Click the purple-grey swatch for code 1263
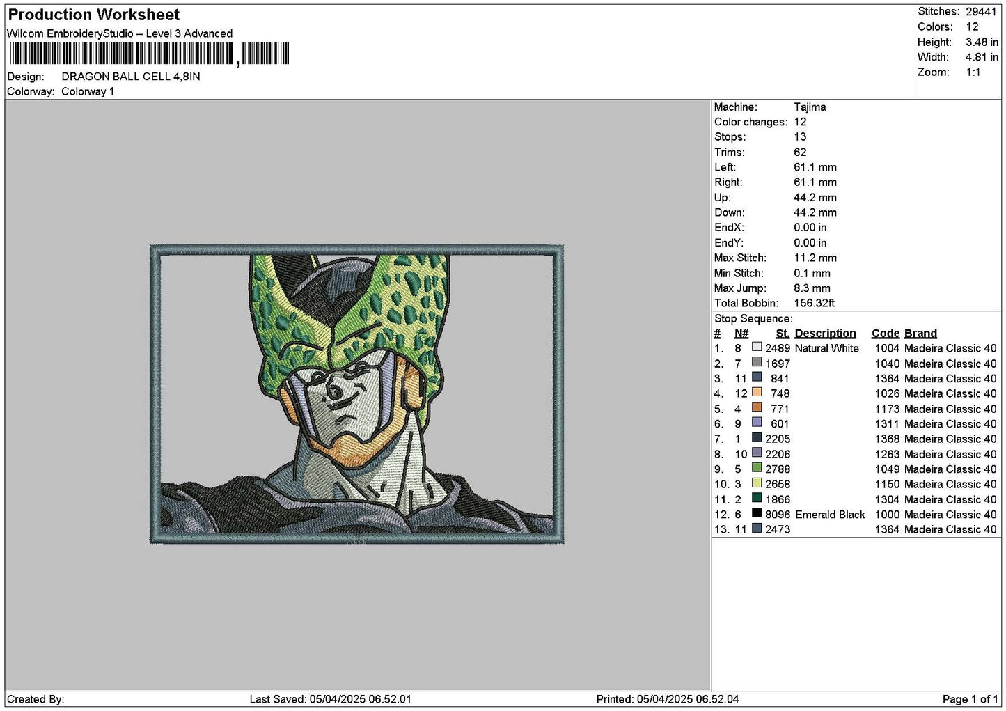Screen dimensions: 1006x711 (x=757, y=453)
